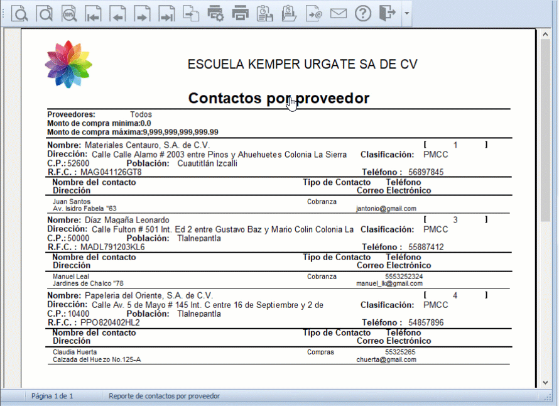Screen dimensions: 559x406
Task: Exit the report preview
Action: (x=388, y=13)
